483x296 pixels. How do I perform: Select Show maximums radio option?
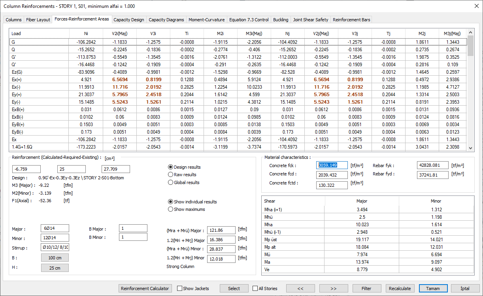(x=171, y=209)
